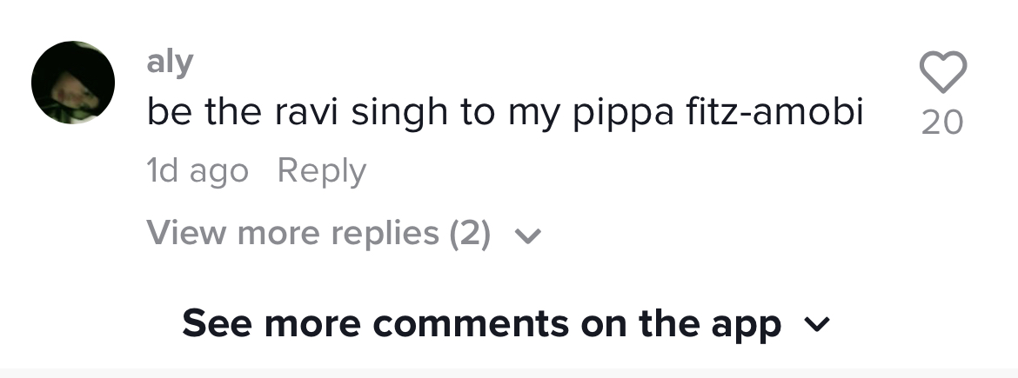
Task: Select the like count showing 20
Action: pos(942,122)
